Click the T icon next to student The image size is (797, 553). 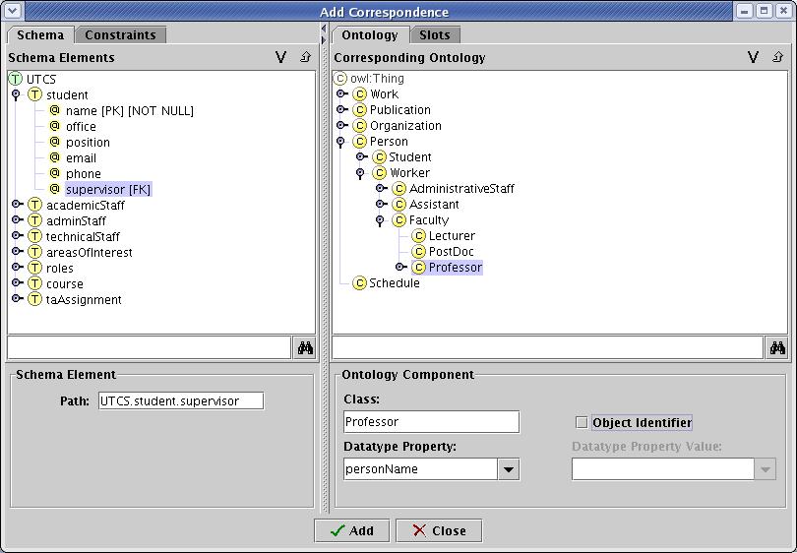pyautogui.click(x=34, y=94)
